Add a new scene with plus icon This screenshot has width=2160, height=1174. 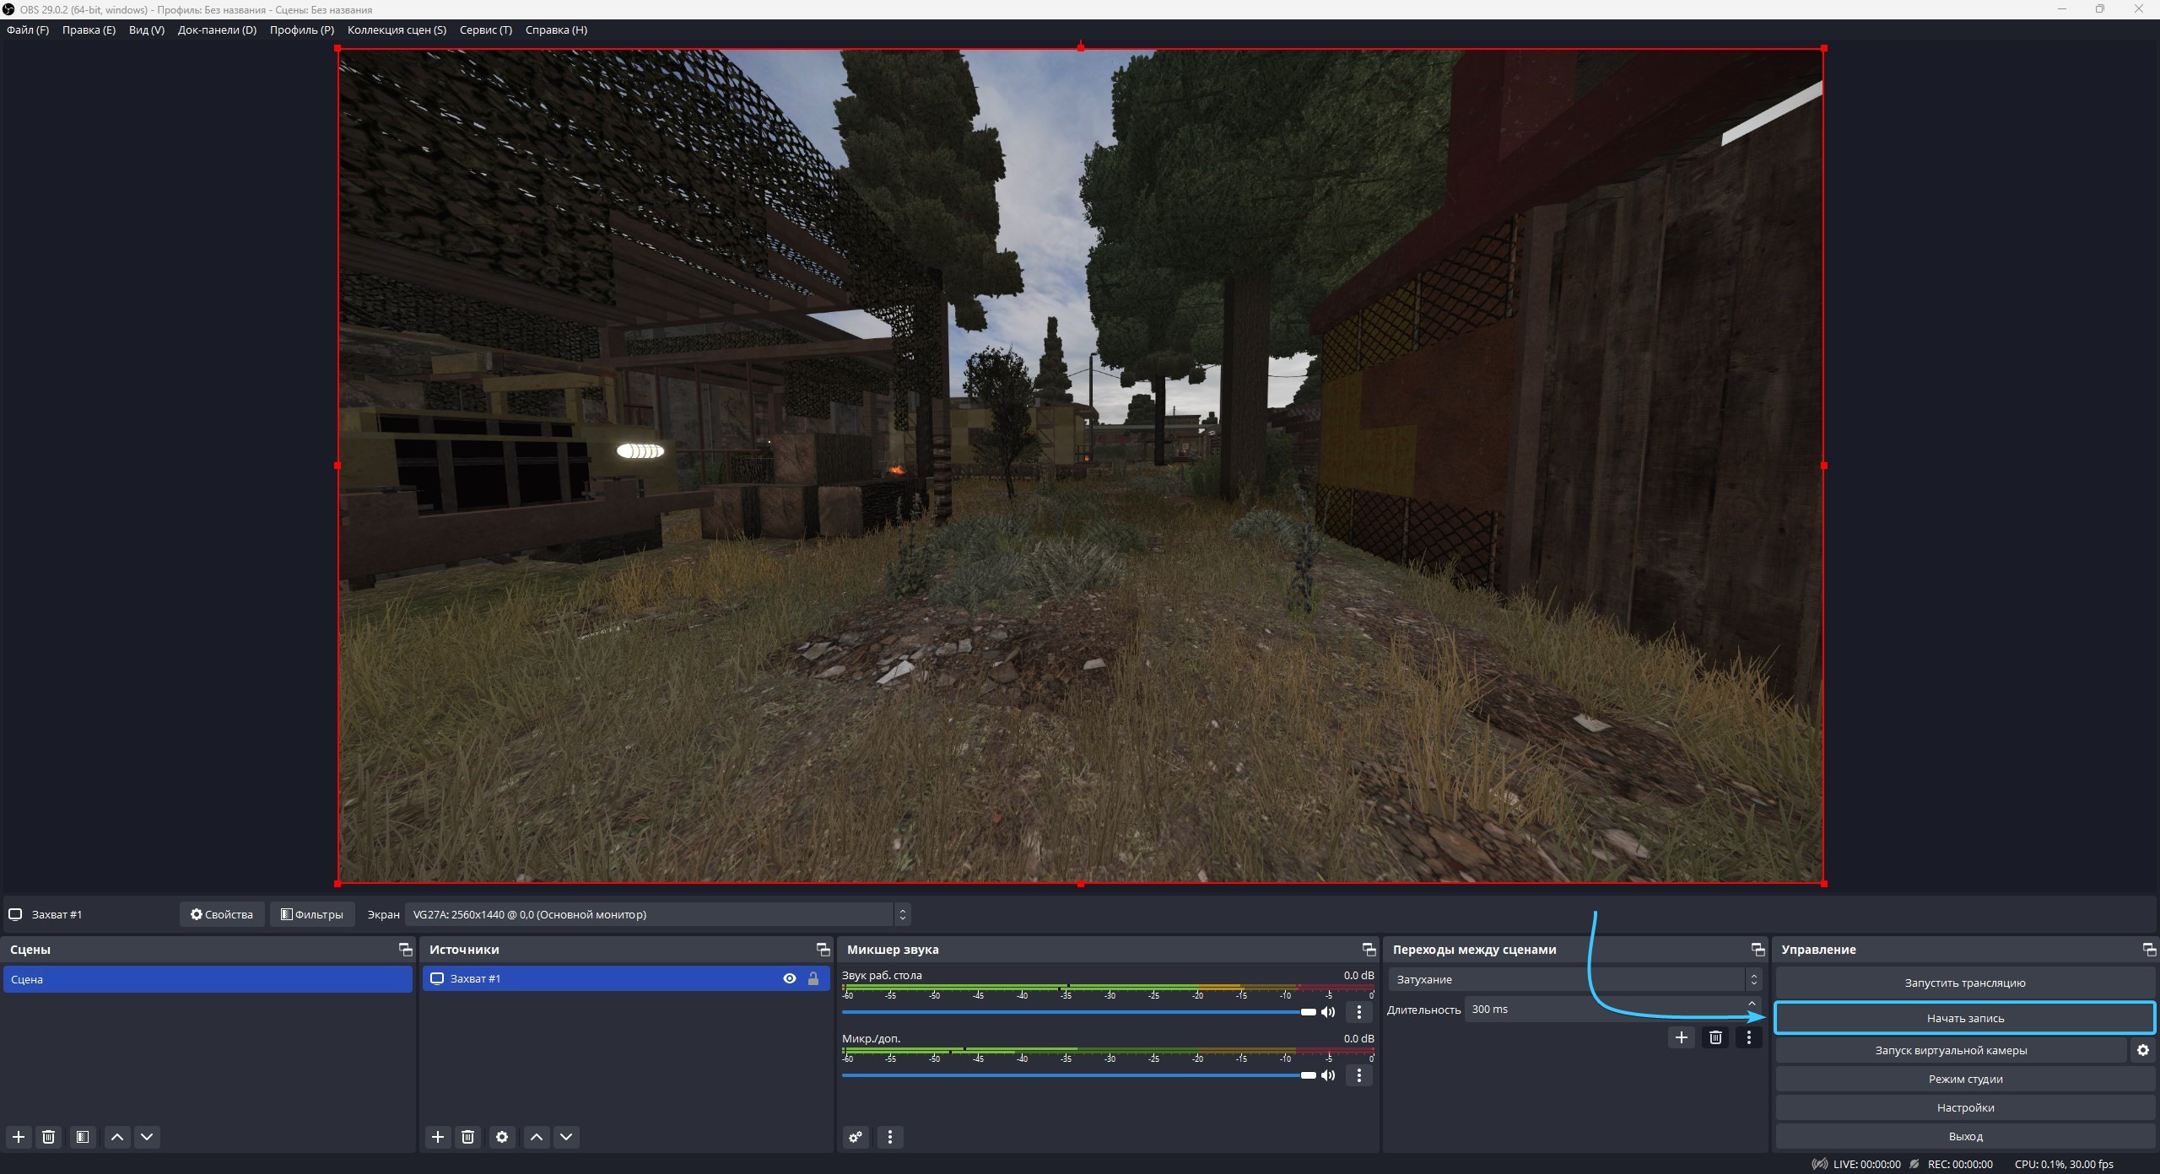click(19, 1137)
